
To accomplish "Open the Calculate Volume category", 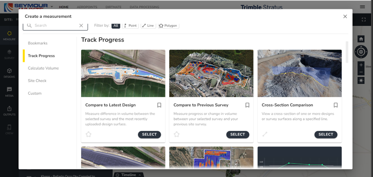I will tap(43, 68).
